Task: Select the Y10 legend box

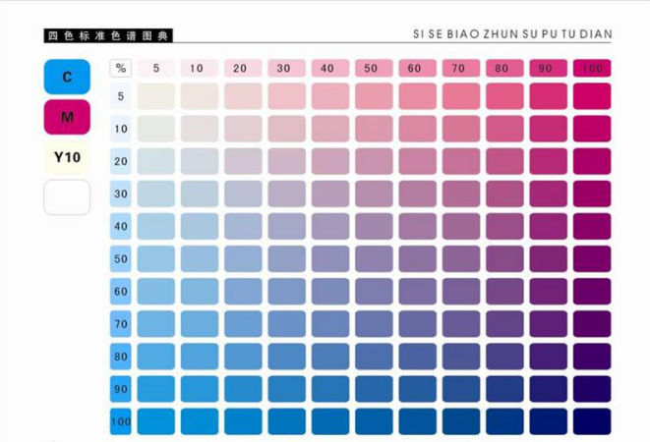Action: point(67,157)
